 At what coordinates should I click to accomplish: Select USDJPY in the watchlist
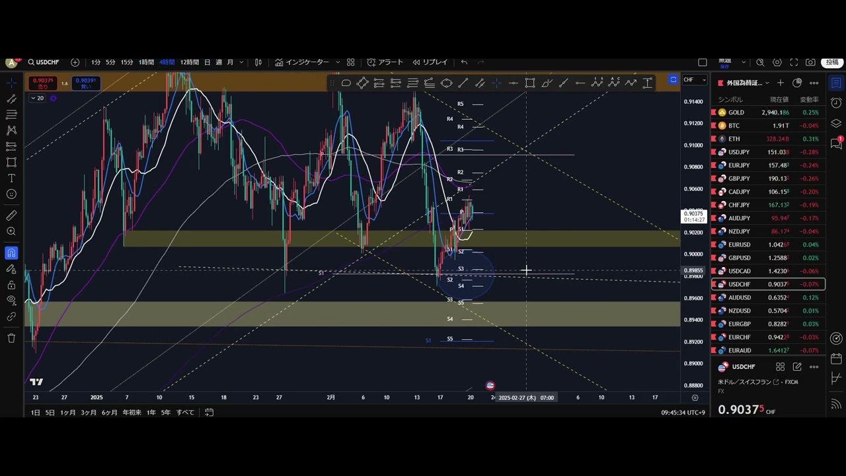click(x=738, y=152)
